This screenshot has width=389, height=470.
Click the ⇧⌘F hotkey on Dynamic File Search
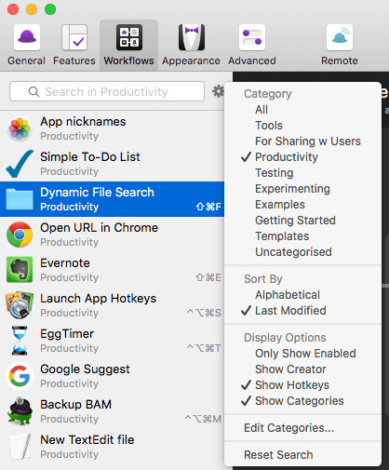[x=208, y=207]
